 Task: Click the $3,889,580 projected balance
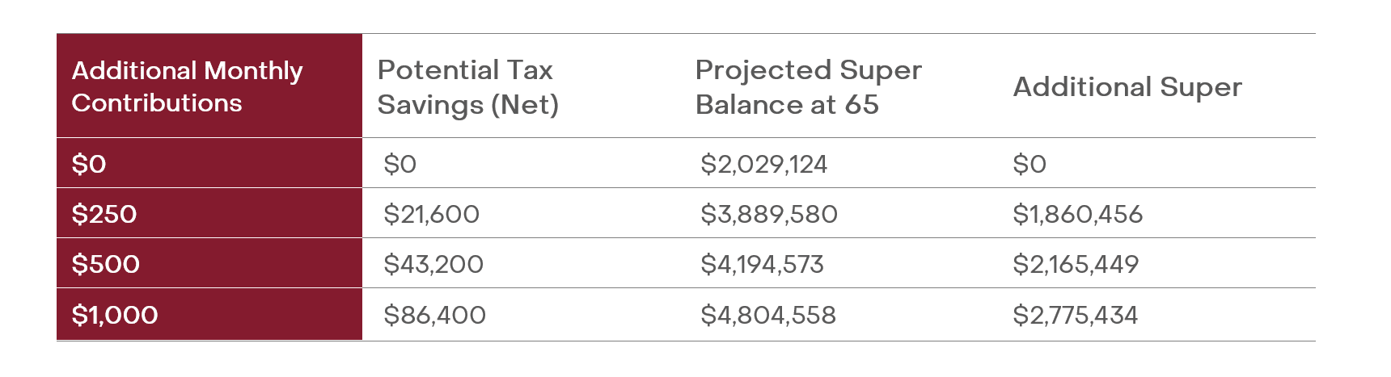768,214
